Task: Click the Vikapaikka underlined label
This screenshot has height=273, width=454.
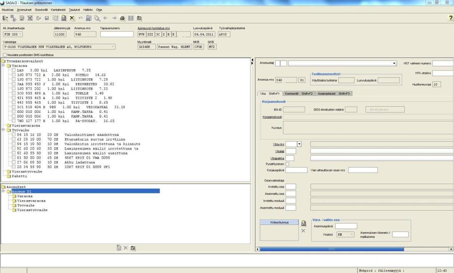Action: pos(277,158)
